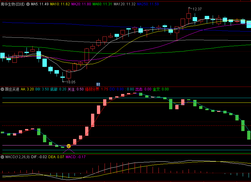The image size is (251, 182).
Task: Click the 金叉: 0.00 value
Action: tap(161, 89)
